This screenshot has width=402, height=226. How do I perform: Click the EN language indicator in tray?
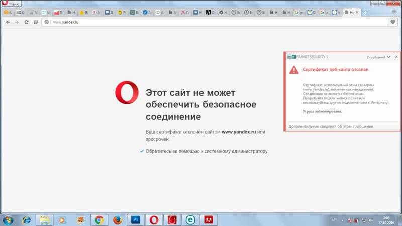coord(334,219)
